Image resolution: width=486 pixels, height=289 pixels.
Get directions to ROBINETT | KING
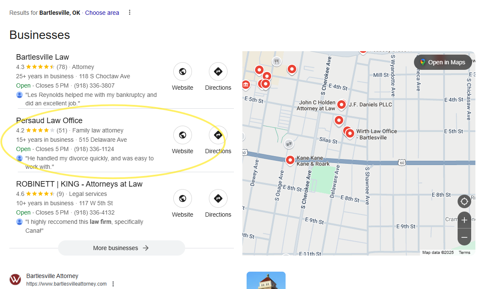(x=218, y=198)
